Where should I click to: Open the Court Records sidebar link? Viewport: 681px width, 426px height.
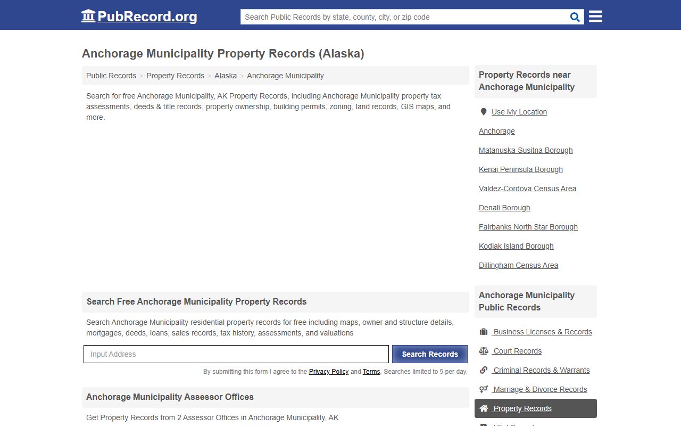pyautogui.click(x=518, y=351)
